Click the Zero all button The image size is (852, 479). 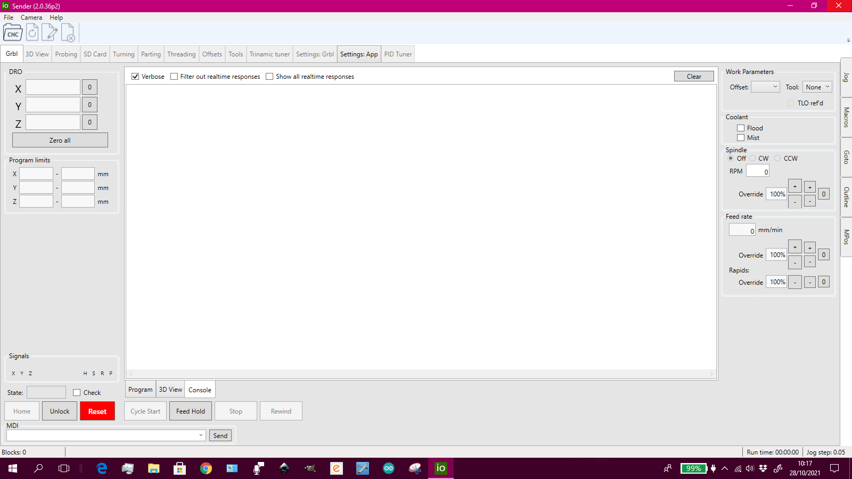coord(60,141)
